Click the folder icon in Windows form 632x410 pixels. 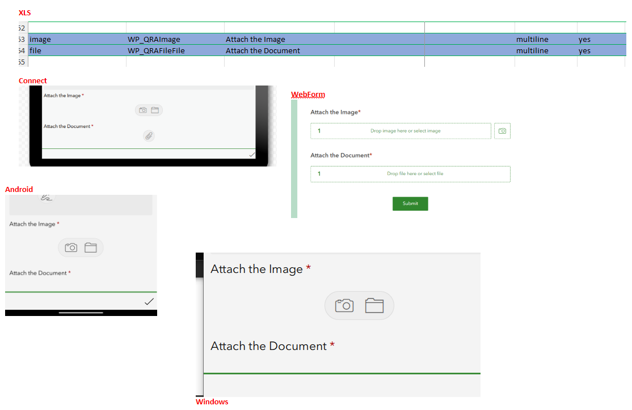coord(374,305)
